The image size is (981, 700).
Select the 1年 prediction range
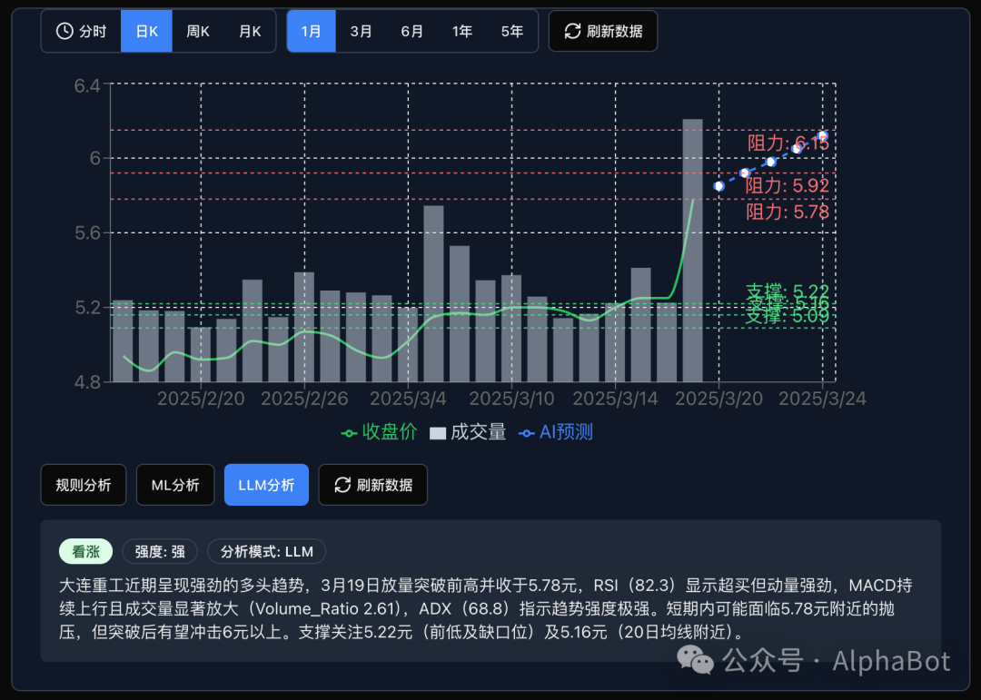[x=461, y=30]
